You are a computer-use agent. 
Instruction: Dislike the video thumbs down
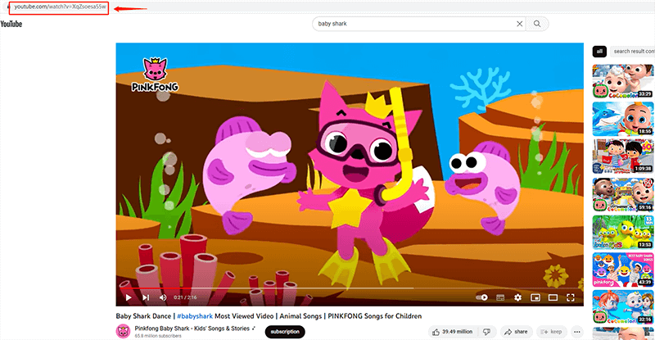click(x=486, y=332)
